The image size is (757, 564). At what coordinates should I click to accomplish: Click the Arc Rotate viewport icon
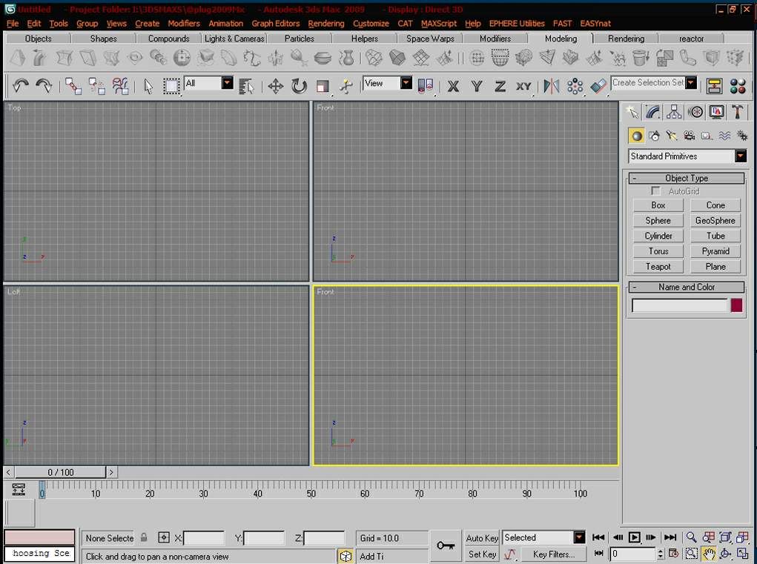coord(726,554)
